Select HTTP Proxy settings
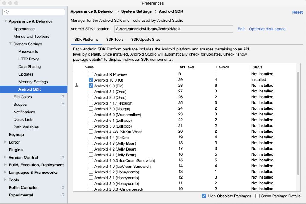This screenshot has height=204, width=306. [28, 59]
